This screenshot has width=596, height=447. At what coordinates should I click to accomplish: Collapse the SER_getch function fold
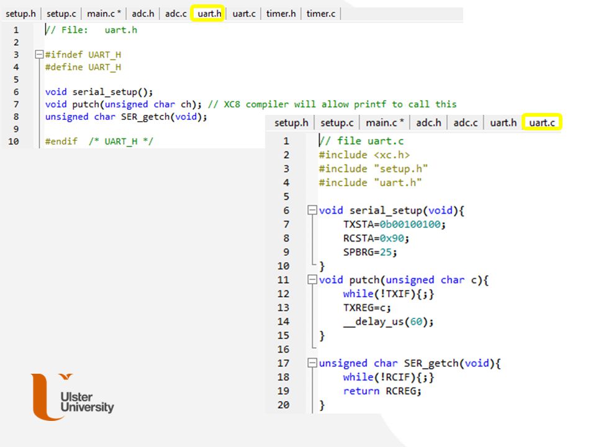(312, 363)
